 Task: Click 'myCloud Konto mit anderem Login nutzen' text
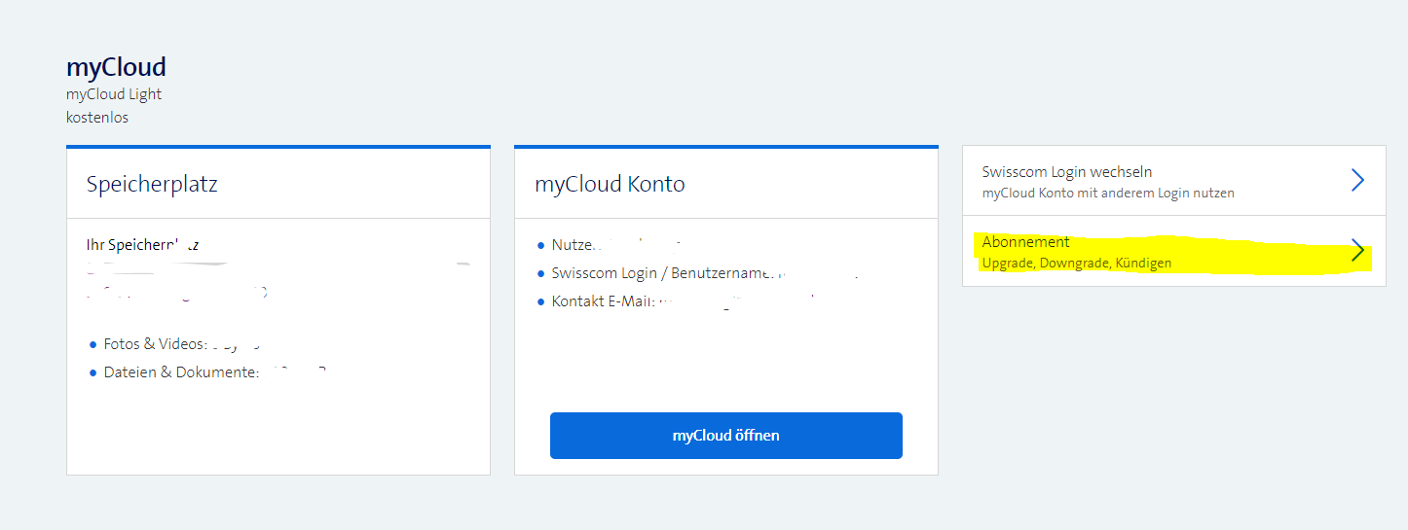[x=1108, y=194]
